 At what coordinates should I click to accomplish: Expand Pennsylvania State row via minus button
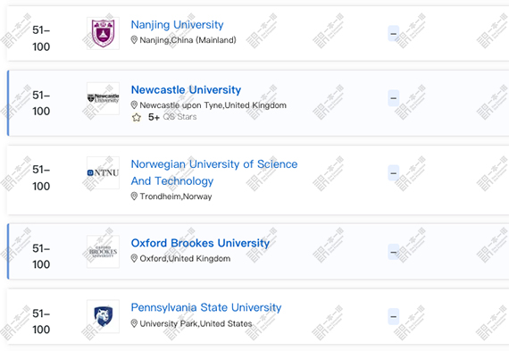(x=394, y=316)
